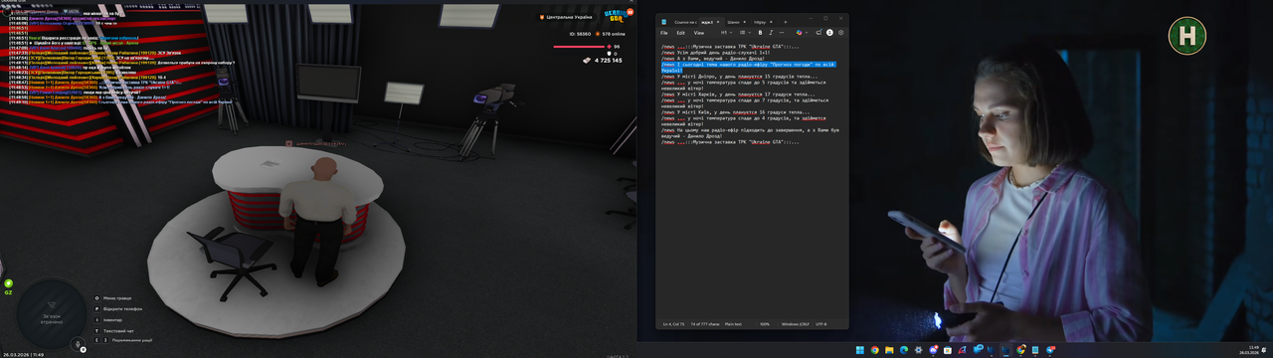Click the green H badge logo on the right

(1187, 35)
